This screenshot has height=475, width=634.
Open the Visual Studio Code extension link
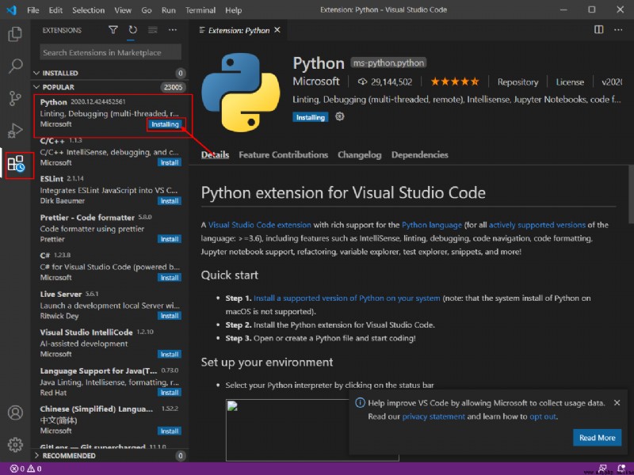pyautogui.click(x=260, y=225)
